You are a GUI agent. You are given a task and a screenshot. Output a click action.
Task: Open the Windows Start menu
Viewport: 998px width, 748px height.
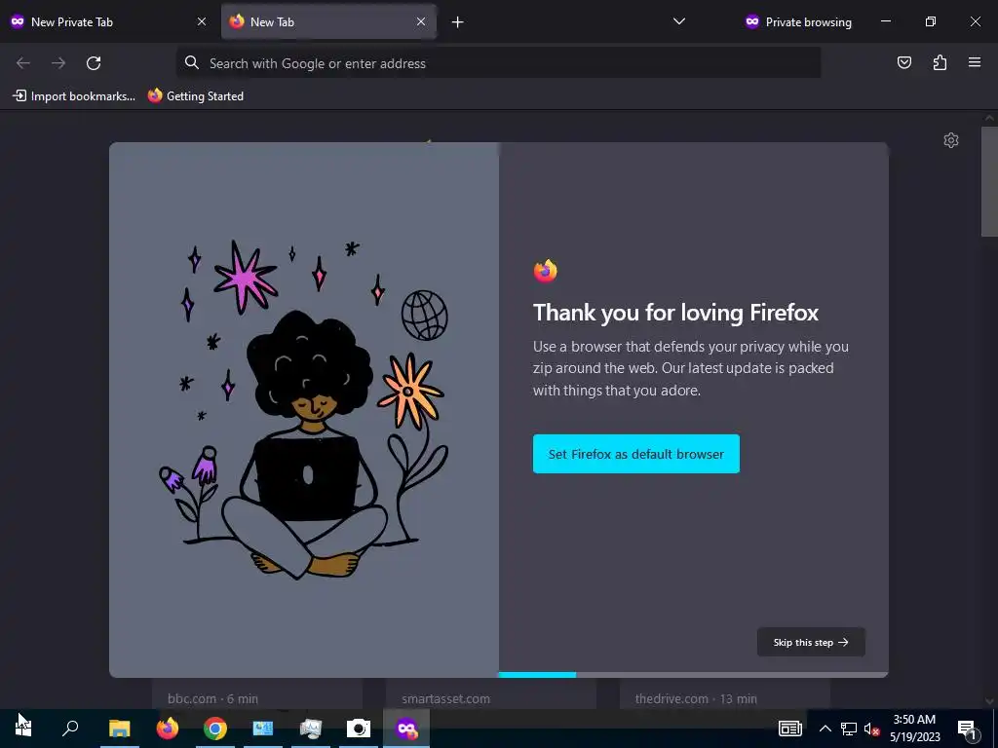23,729
